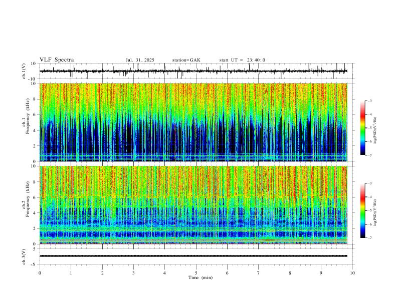Click the ch.1 voltage waveform trace
This screenshot has height=306, width=397.
pyautogui.click(x=193, y=71)
